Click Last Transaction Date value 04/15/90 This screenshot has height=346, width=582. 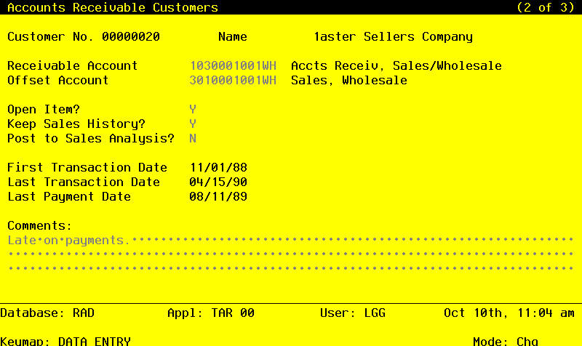(218, 182)
